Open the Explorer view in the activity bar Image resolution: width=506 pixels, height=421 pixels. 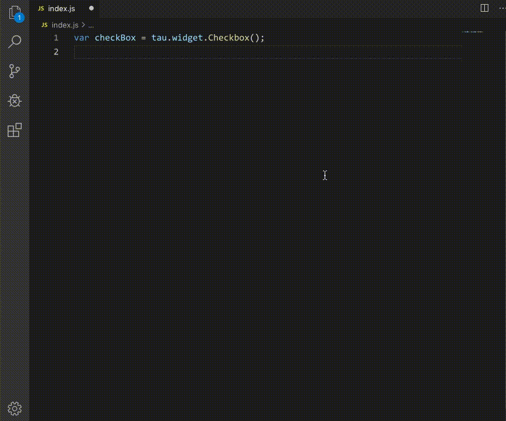pyautogui.click(x=15, y=13)
